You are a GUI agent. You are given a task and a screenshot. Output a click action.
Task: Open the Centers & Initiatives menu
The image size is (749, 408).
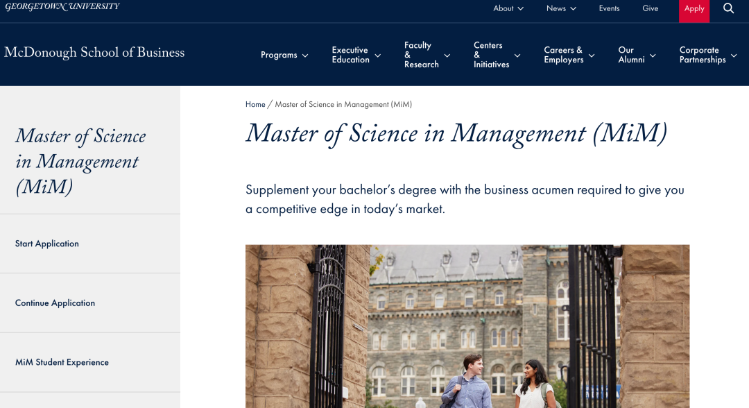(x=492, y=55)
